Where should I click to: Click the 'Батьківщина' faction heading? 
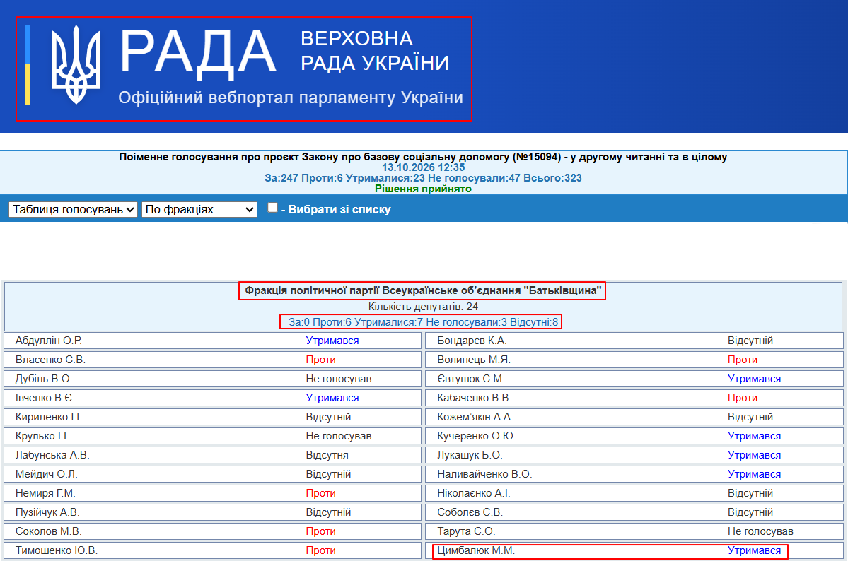pyautogui.click(x=423, y=291)
